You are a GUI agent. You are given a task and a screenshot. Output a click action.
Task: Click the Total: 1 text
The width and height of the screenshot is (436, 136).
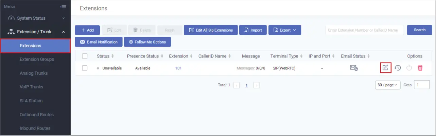(x=224, y=85)
